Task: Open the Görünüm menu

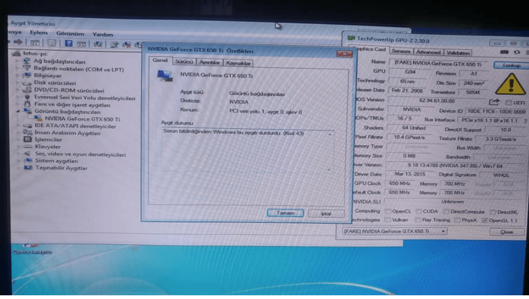Action: [70, 34]
